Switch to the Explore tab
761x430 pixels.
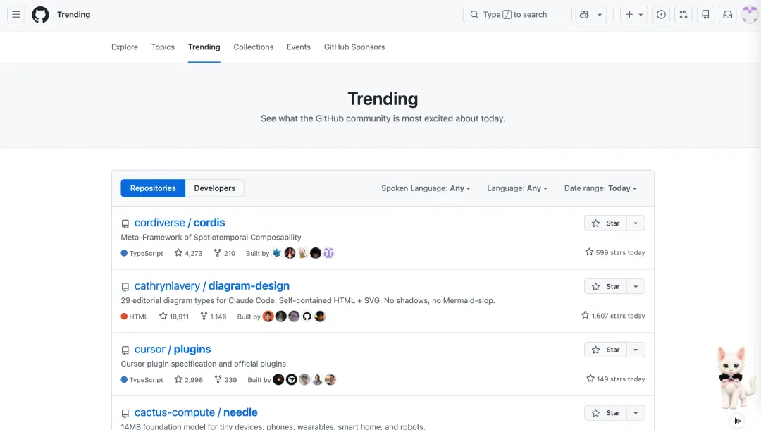pyautogui.click(x=125, y=47)
